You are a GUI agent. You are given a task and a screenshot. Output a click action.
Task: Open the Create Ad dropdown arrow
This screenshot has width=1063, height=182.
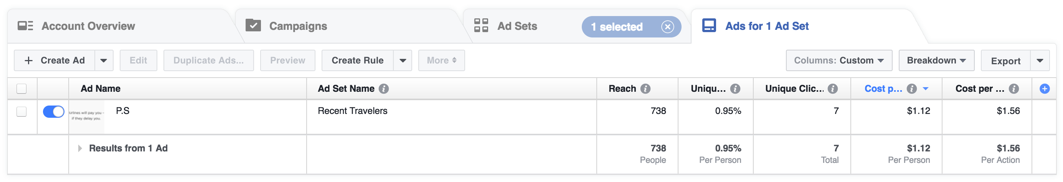[x=104, y=60]
